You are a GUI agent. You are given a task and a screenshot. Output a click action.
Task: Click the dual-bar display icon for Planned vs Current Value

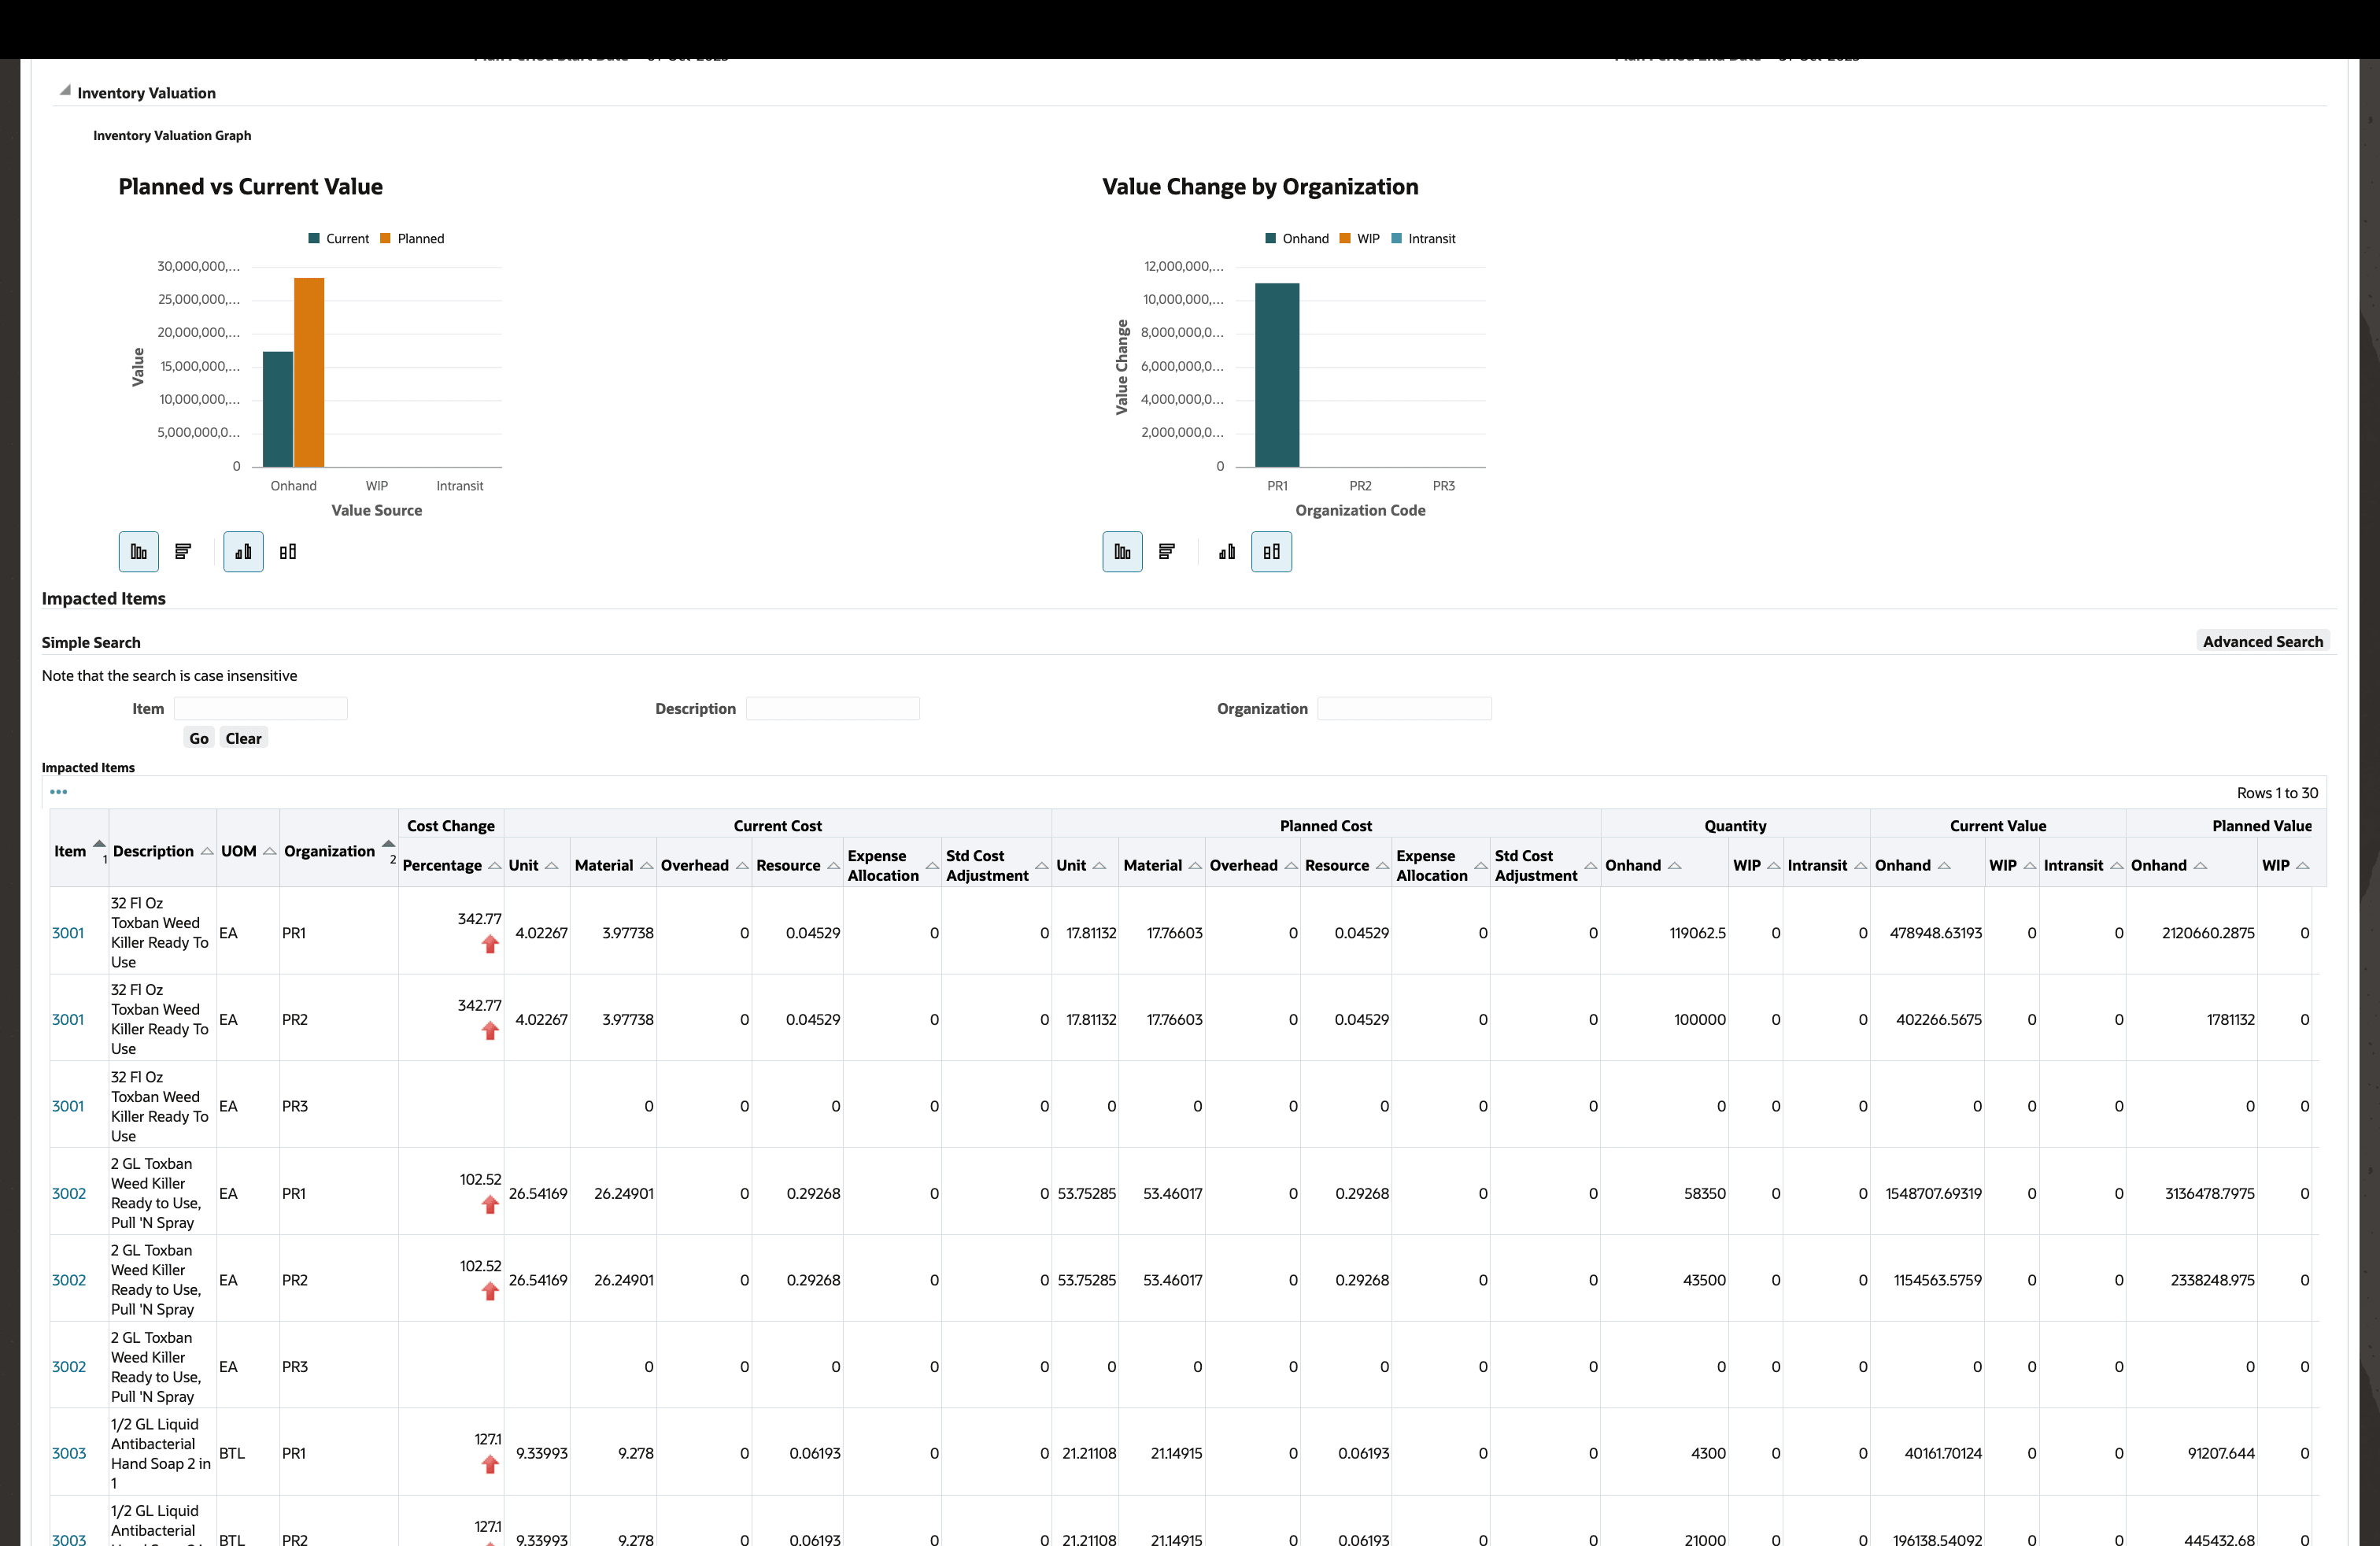click(x=288, y=551)
